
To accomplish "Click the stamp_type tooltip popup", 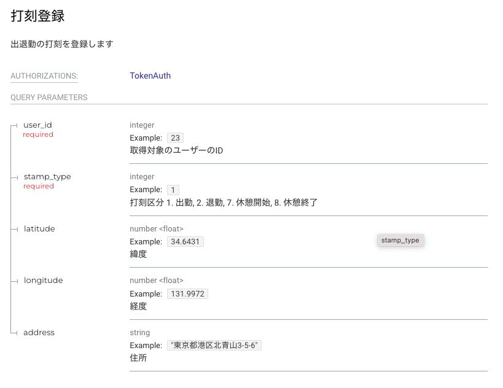I will pos(400,240).
